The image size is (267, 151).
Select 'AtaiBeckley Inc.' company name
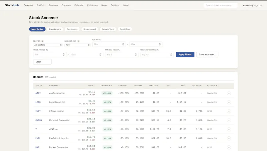pos(57,93)
